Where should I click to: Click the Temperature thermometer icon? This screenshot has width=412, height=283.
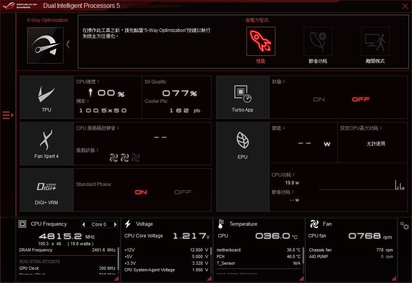coord(221,224)
